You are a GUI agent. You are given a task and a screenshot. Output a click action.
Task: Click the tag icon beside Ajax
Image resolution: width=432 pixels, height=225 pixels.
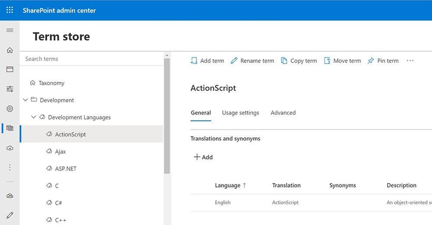[49, 151]
